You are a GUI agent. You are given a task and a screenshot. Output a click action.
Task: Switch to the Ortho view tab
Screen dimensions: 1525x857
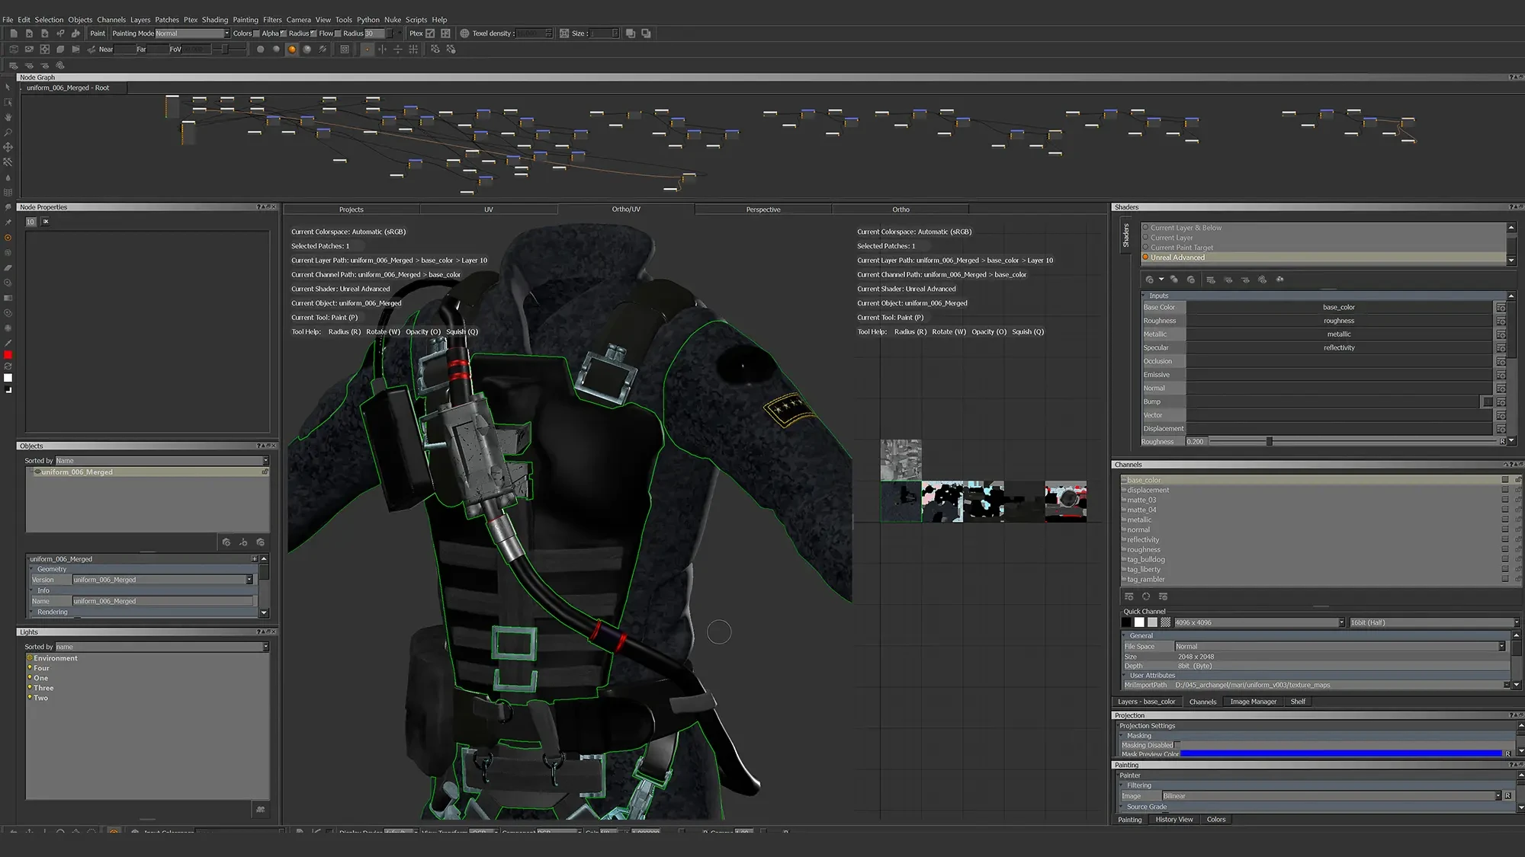pos(901,209)
